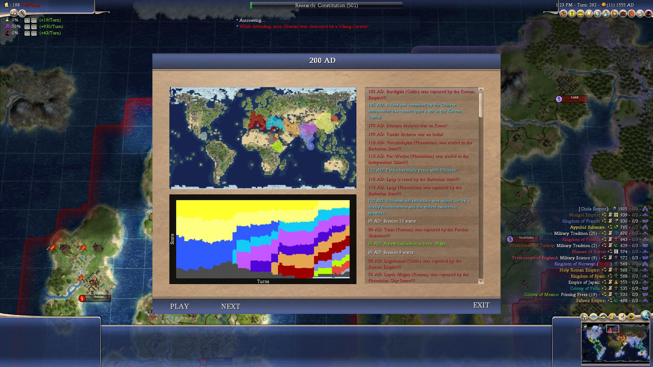Open the Info screen graph icon

pos(640,14)
